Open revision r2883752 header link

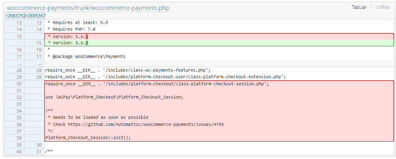(x=15, y=16)
